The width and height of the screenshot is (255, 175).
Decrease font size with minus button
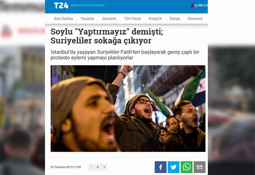[x=91, y=167]
